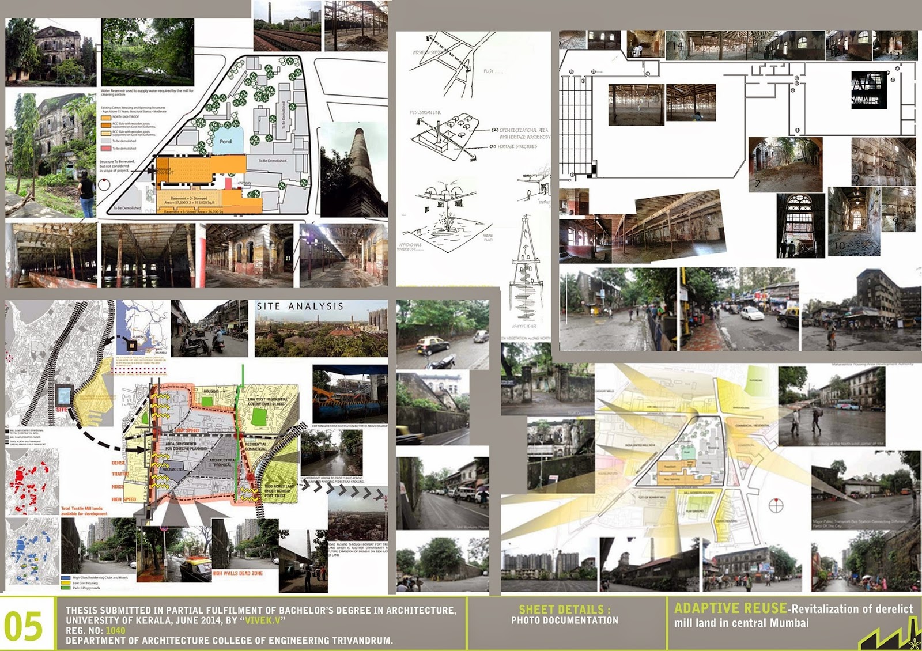Image resolution: width=922 pixels, height=651 pixels.
Task: Click the registration number "1040"
Action: pos(115,630)
